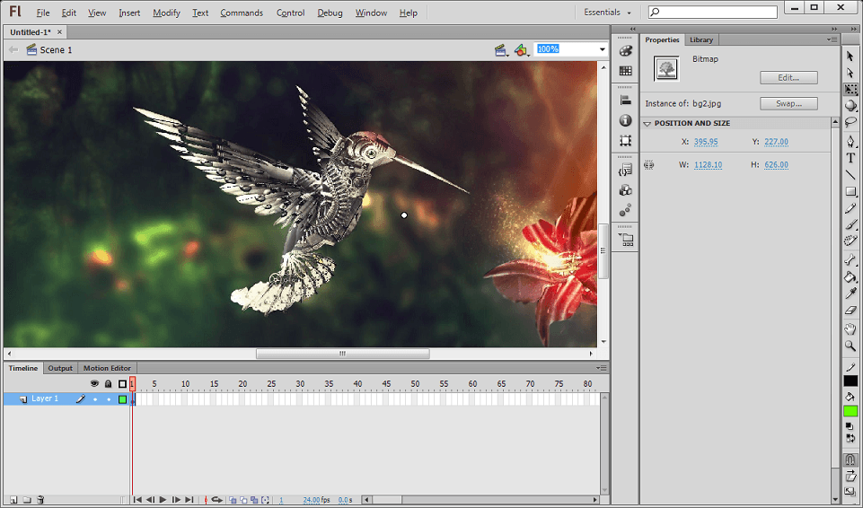Toggle visibility dot for Layer 1
The image size is (863, 508).
[94, 399]
